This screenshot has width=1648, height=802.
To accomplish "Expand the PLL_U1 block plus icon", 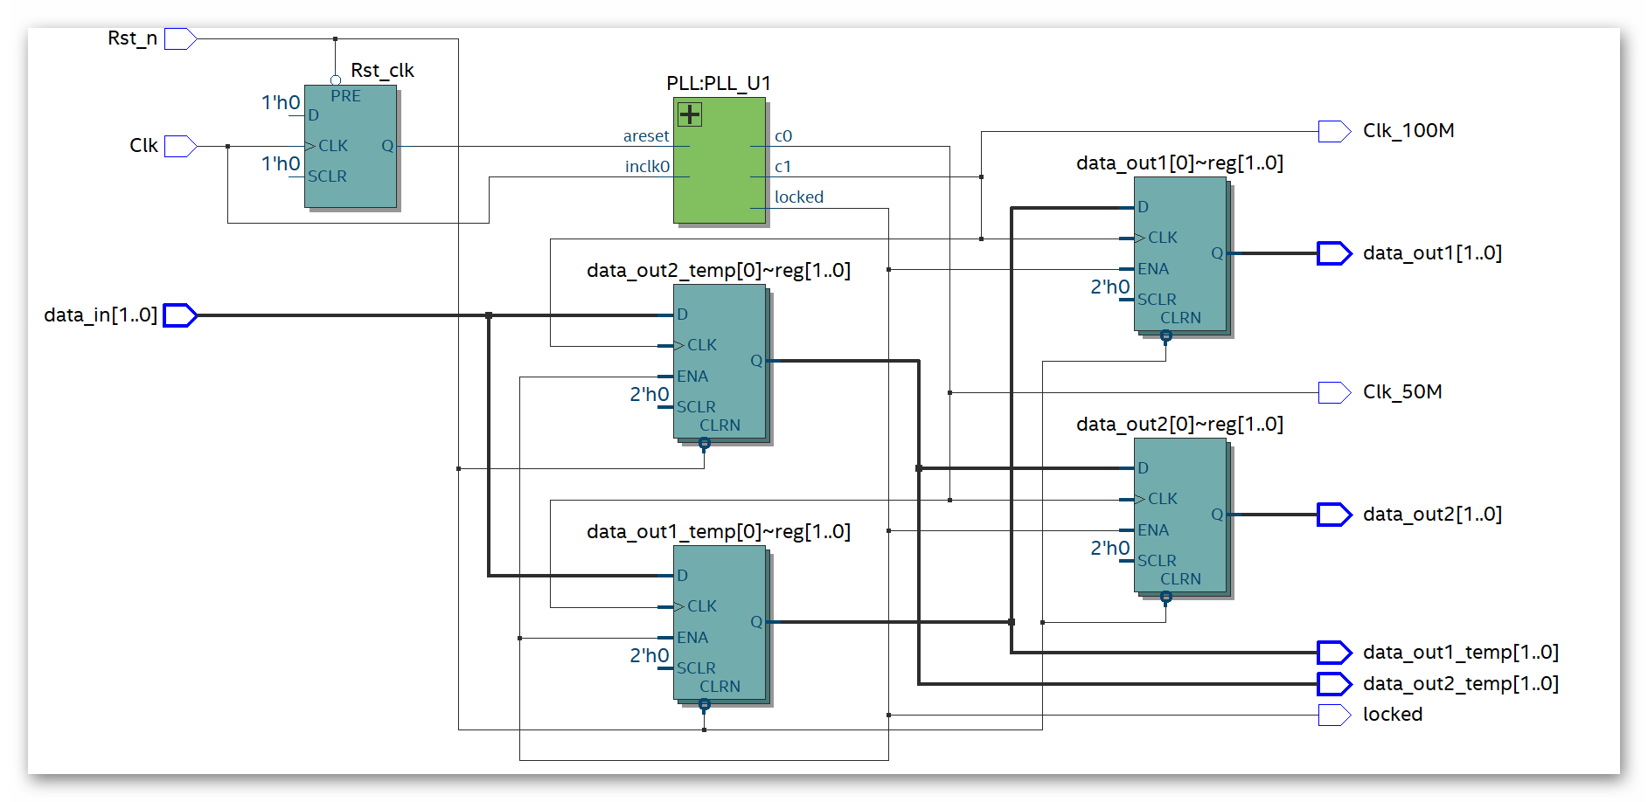I will (690, 114).
